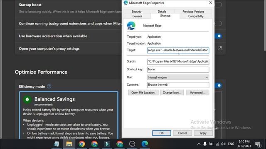Open the network tray icon
Viewport: 266px width, 149px height.
[217, 144]
